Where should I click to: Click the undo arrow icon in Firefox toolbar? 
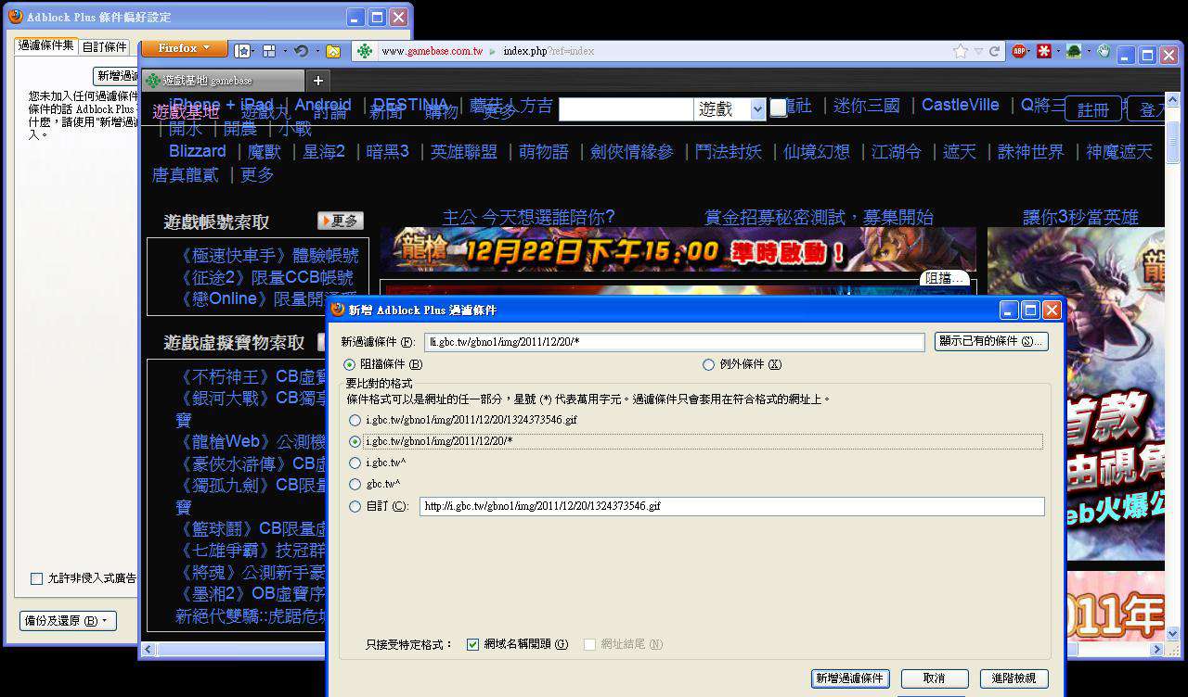tap(300, 50)
